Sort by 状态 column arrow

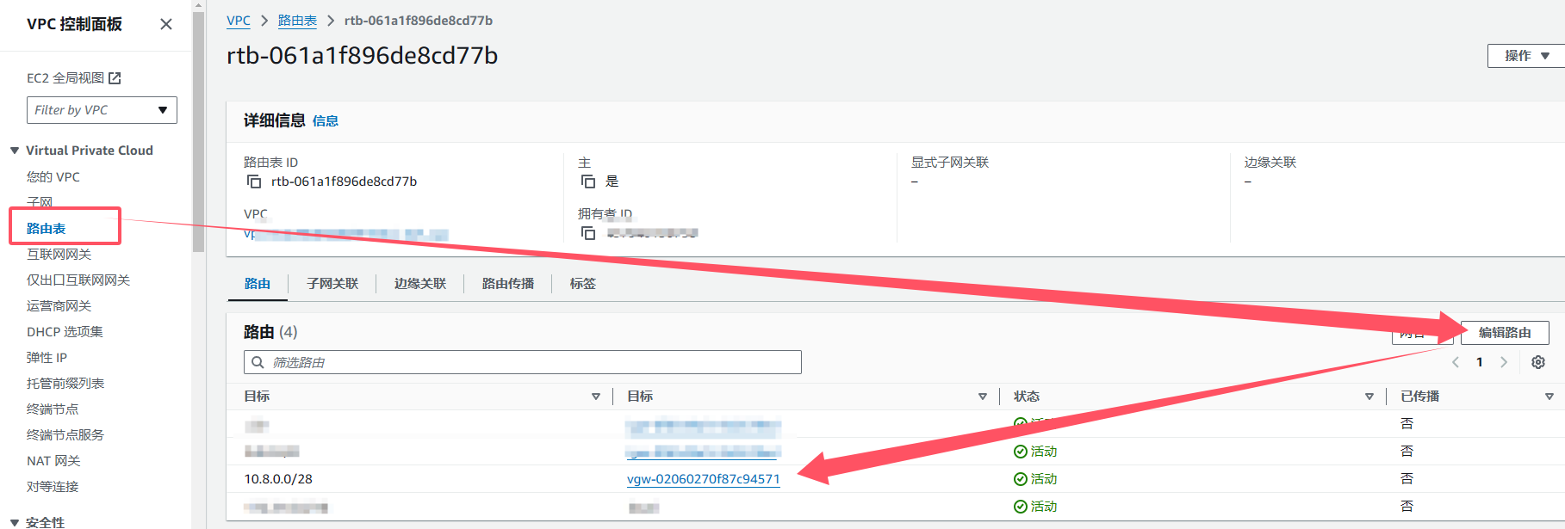[1369, 397]
